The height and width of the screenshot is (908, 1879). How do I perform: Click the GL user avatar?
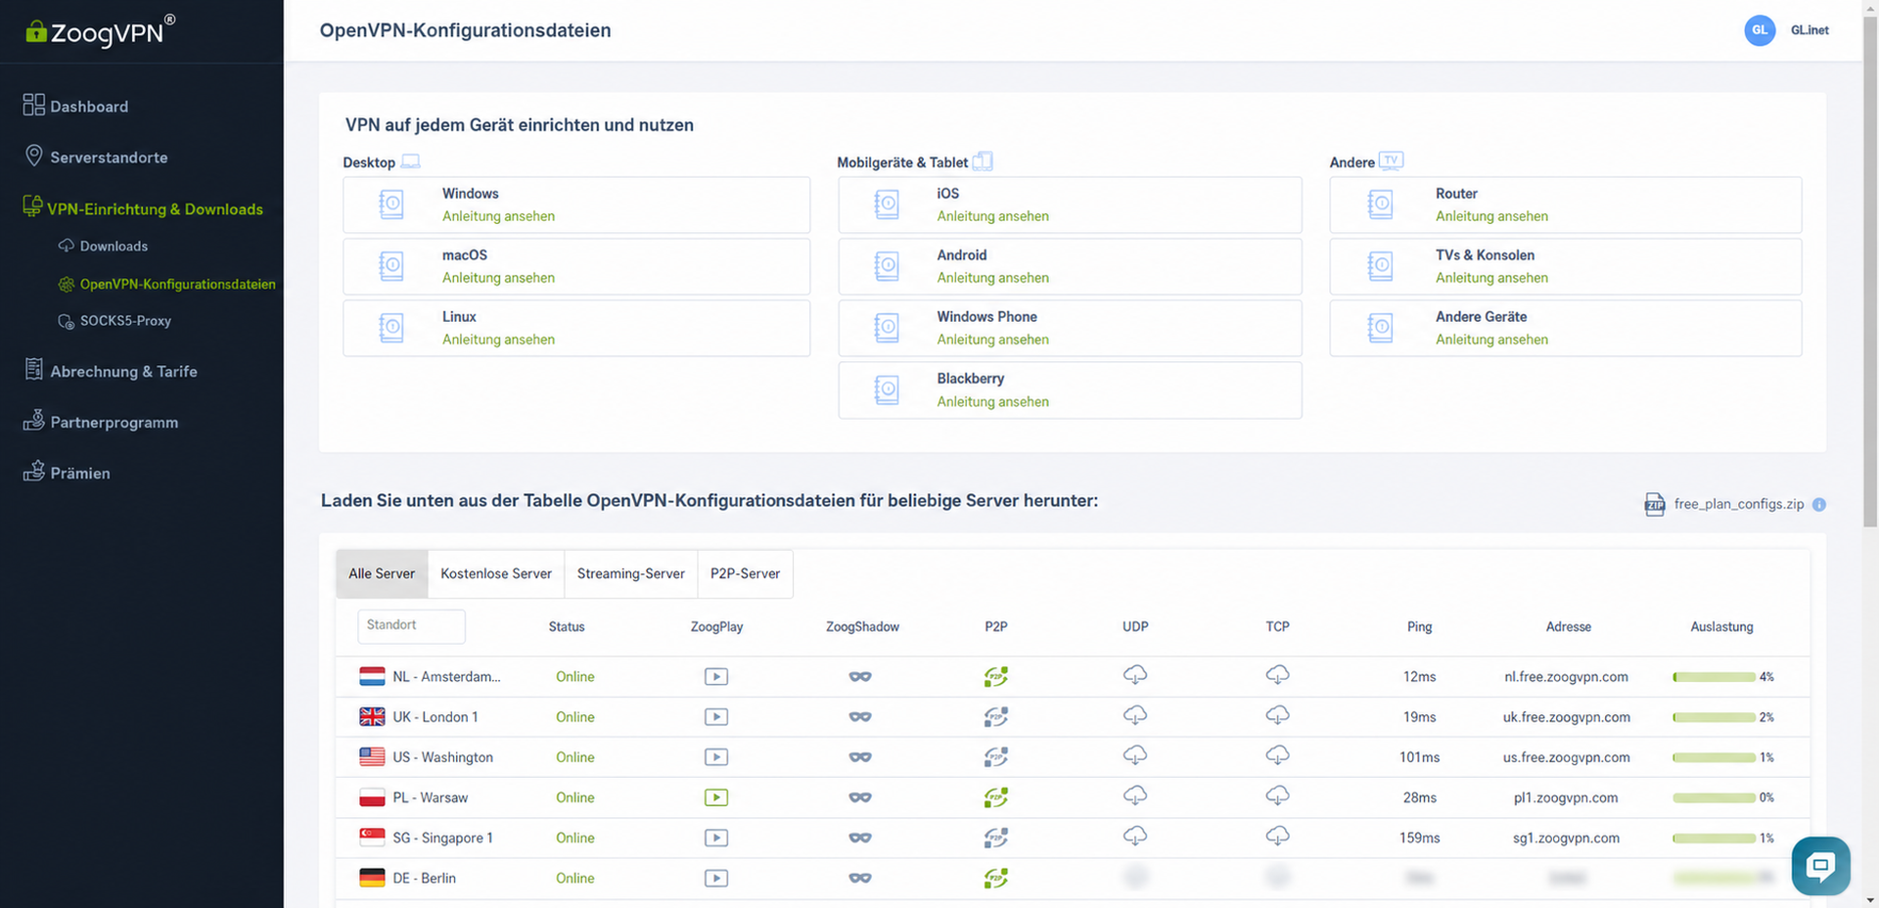point(1760,30)
